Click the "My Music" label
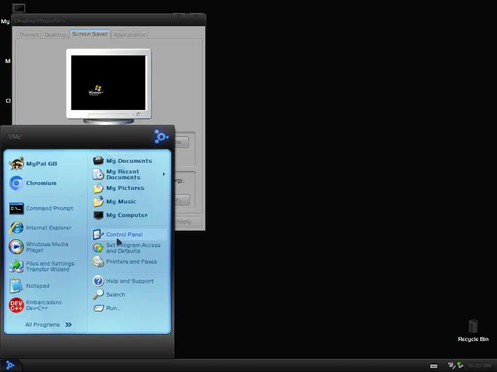 [x=121, y=201]
